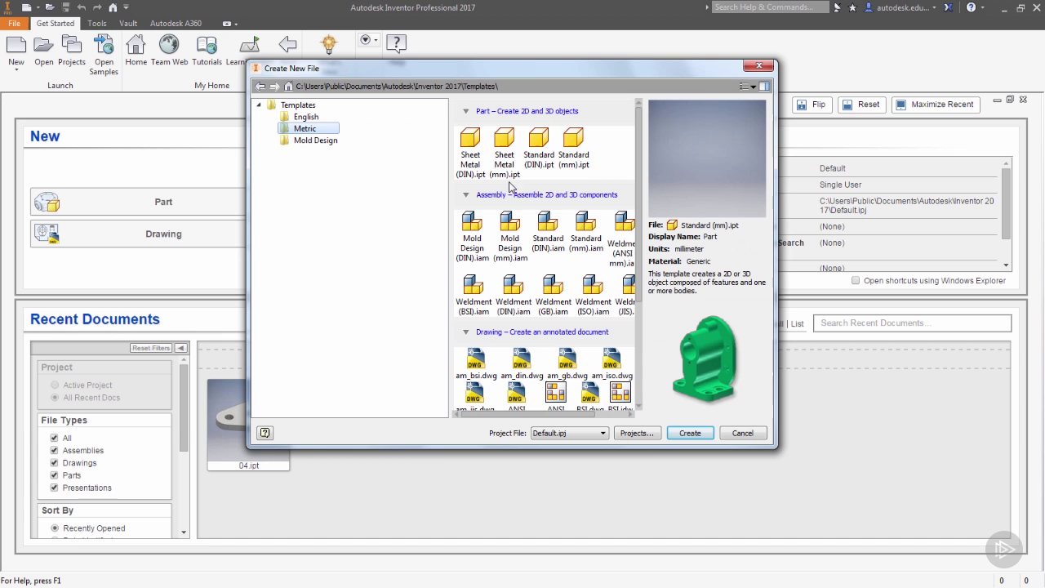Choose the am_gb.dwg drawing template
This screenshot has width=1045, height=588.
pos(567,363)
